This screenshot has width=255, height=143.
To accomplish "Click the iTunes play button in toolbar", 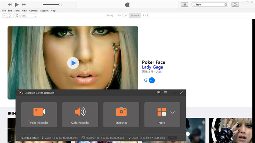I will [17, 4].
